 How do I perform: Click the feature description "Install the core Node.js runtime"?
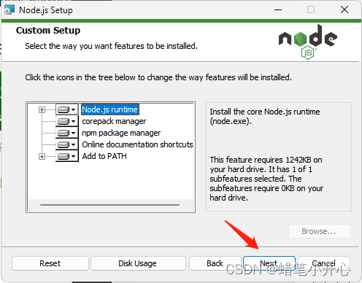[x=265, y=117]
